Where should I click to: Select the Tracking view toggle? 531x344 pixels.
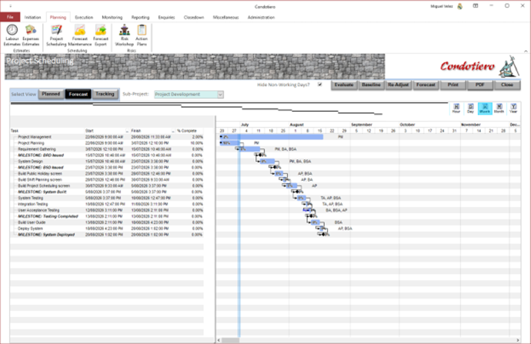coord(105,94)
